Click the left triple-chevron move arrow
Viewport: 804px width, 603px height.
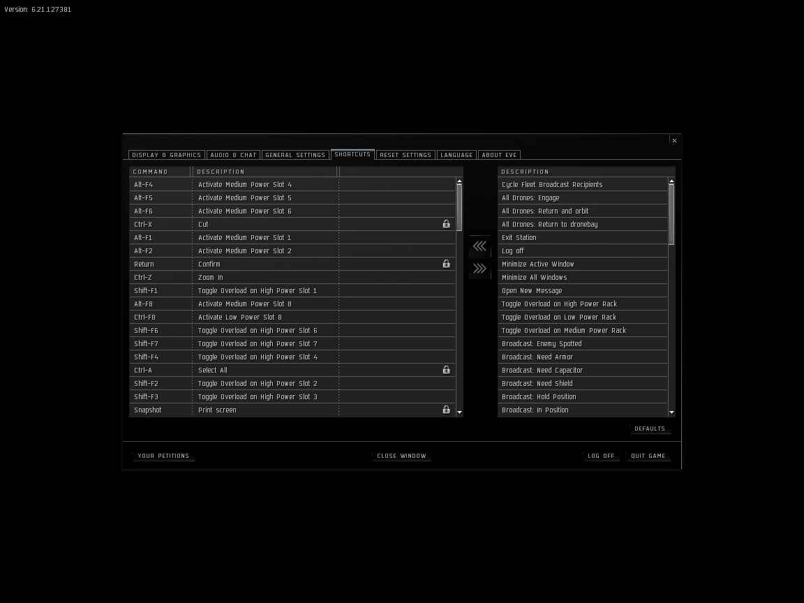[x=479, y=246]
